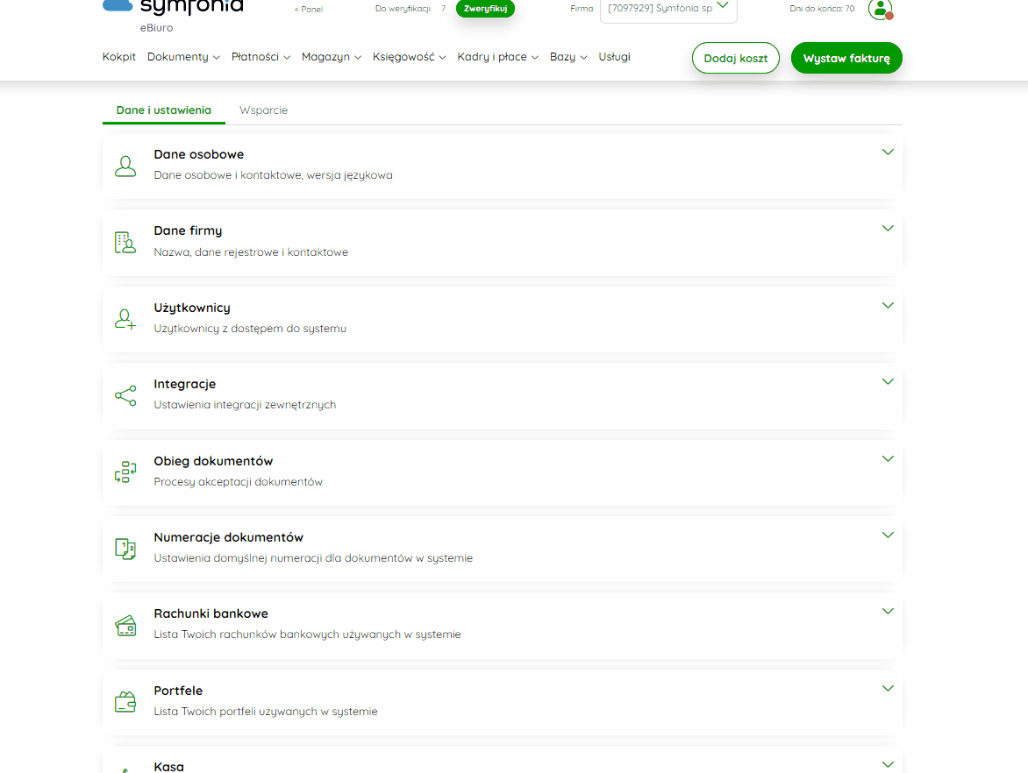Click the Portfele heading
The height and width of the screenshot is (773, 1028).
[178, 691]
